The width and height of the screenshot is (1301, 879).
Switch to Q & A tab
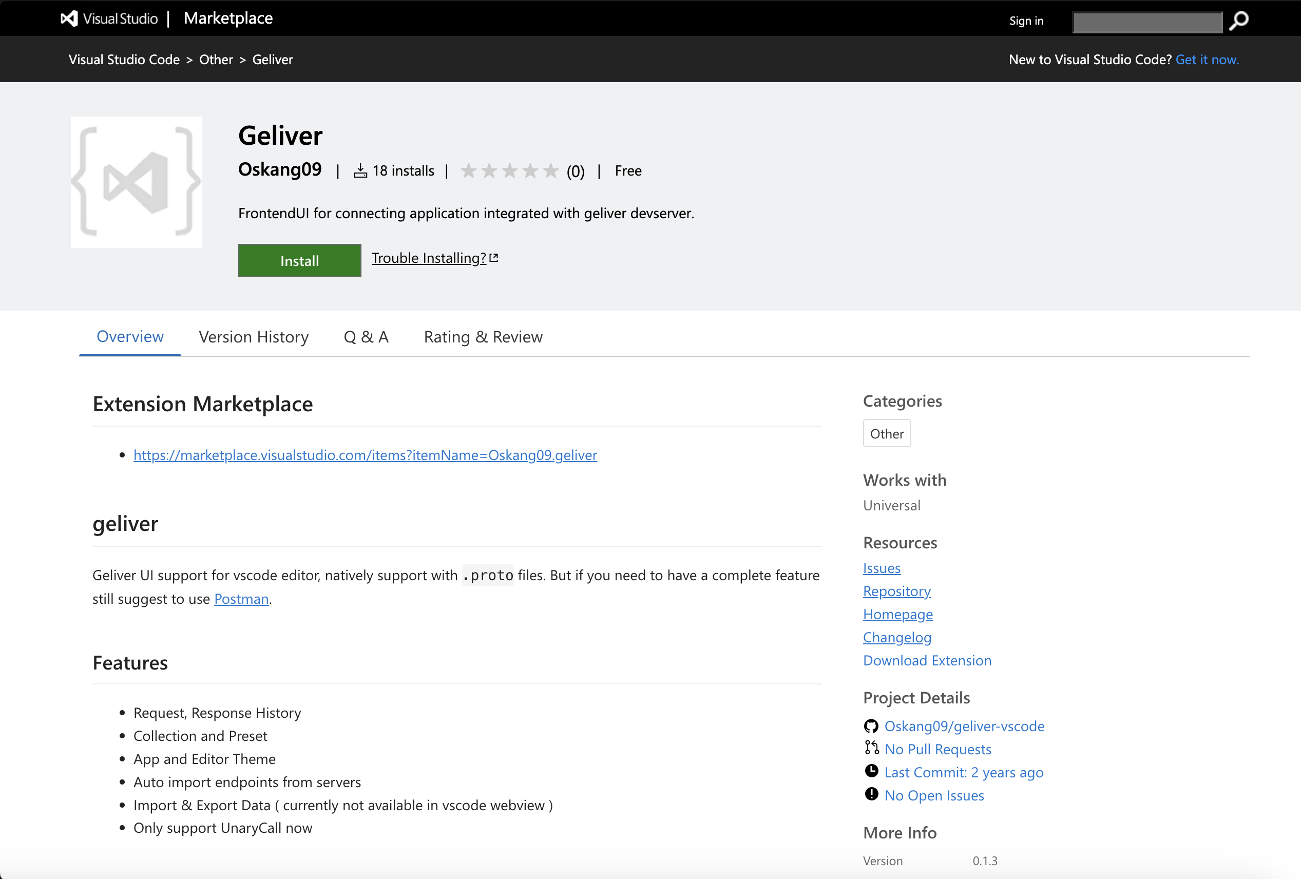(366, 337)
